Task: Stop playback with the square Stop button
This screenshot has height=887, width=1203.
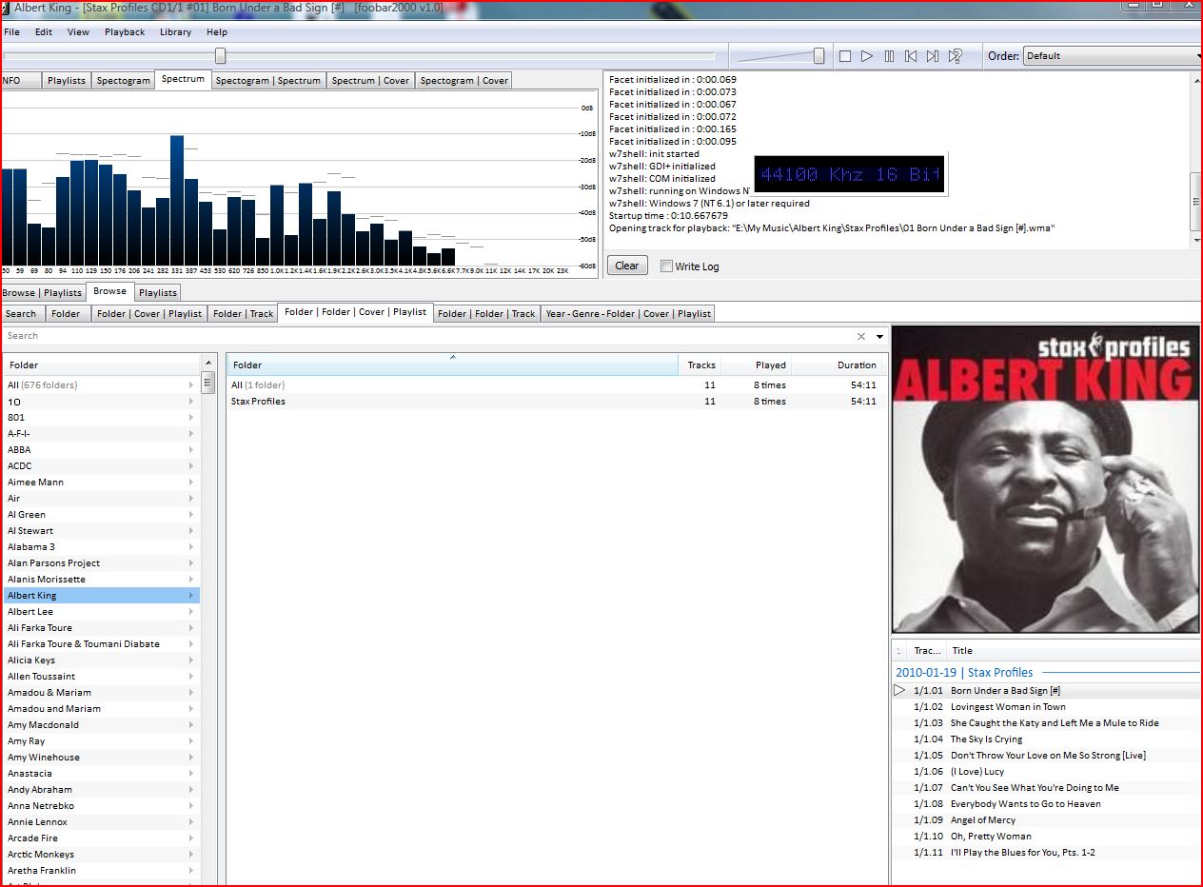Action: [x=845, y=56]
